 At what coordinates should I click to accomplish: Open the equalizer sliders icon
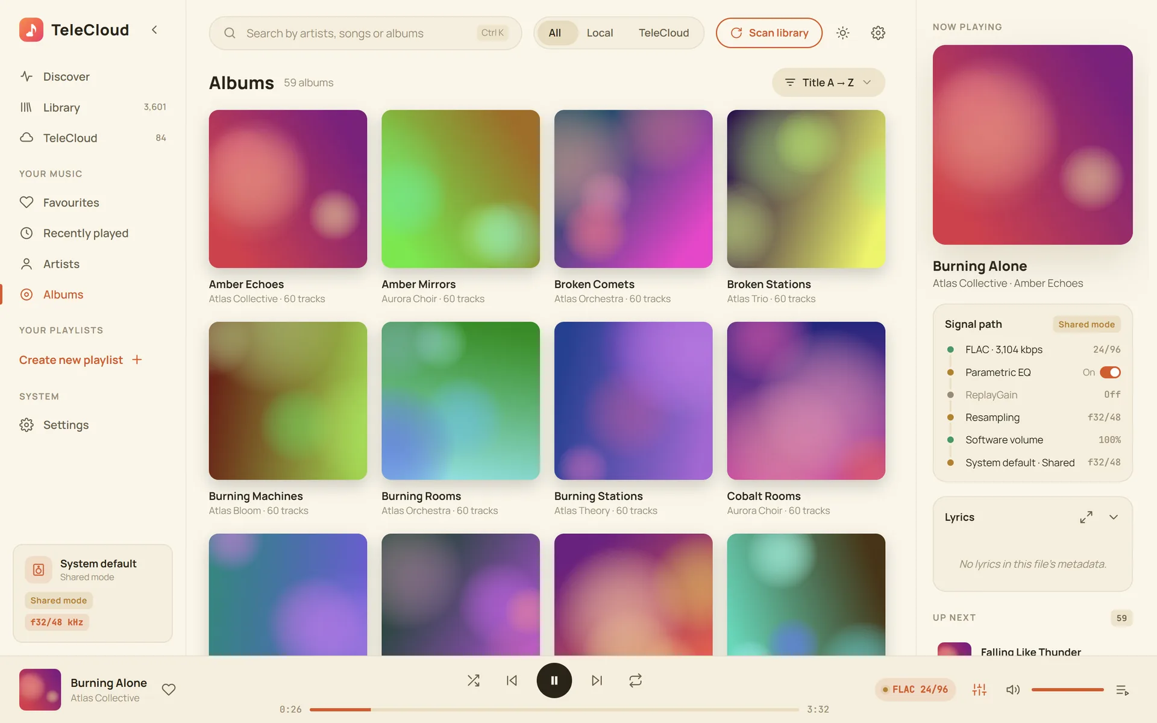point(979,690)
